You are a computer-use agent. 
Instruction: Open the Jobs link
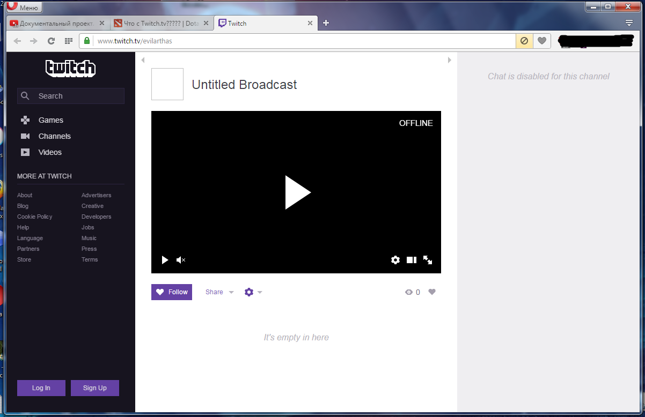coord(88,227)
